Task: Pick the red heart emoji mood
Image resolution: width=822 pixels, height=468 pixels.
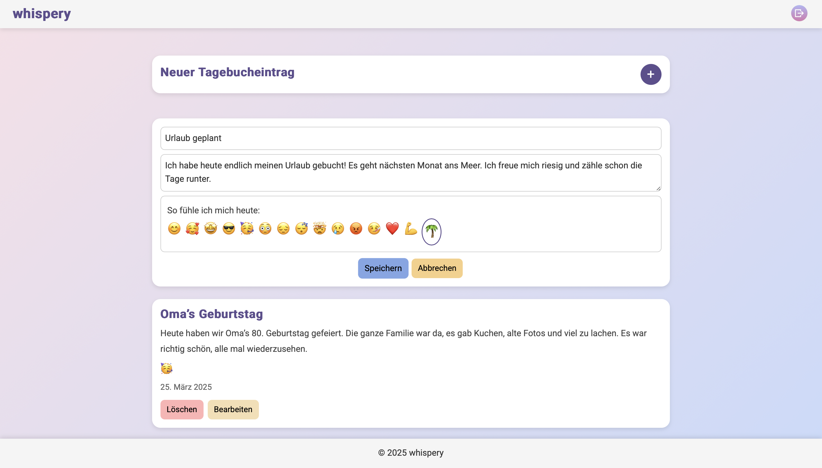Action: 392,228
